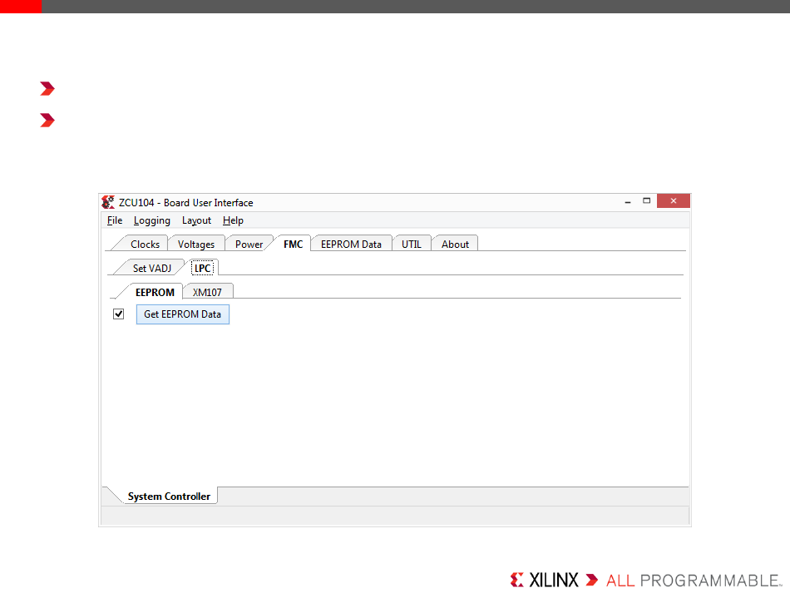Open the File menu
790x593 pixels.
(115, 220)
